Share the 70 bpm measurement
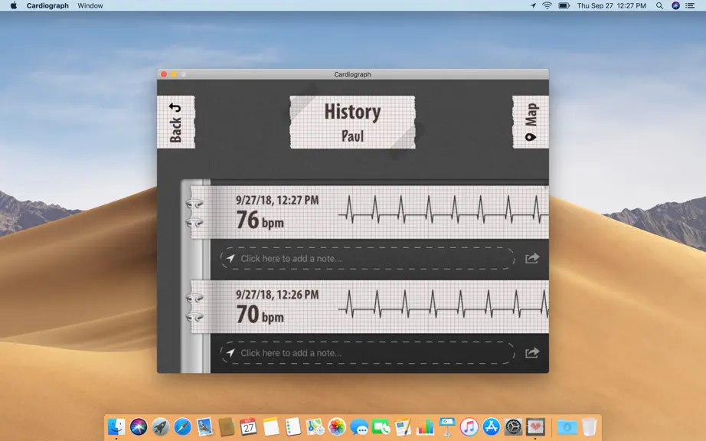 pos(531,353)
